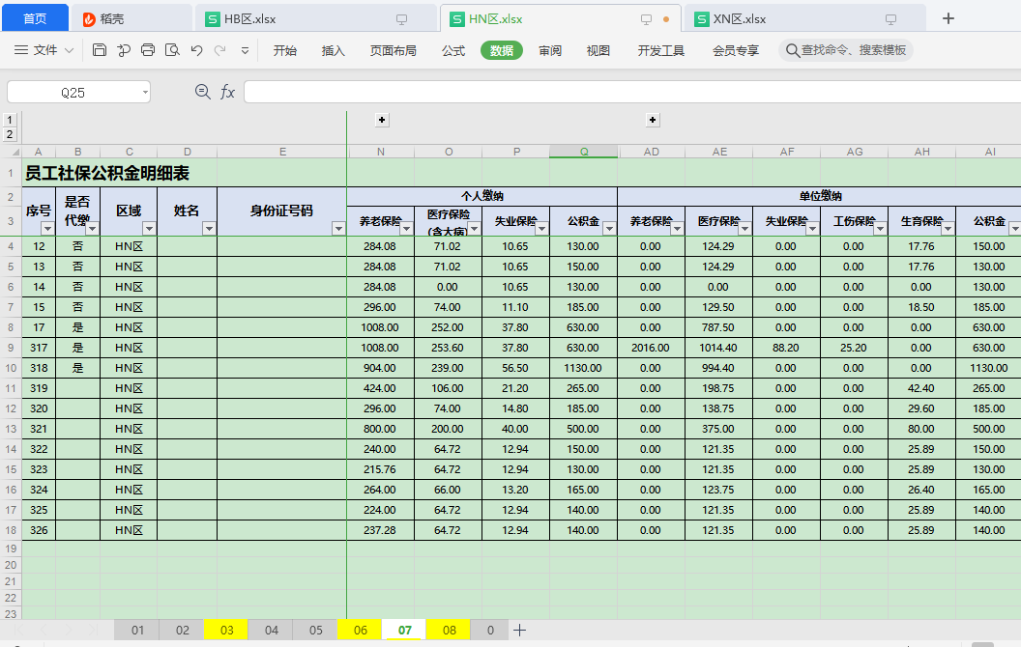Viewport: 1021px width, 647px height.
Task: Open Print Preview icon
Action: (x=172, y=50)
